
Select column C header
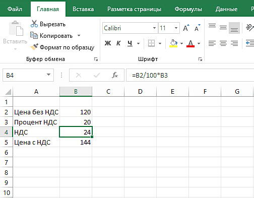point(108,92)
